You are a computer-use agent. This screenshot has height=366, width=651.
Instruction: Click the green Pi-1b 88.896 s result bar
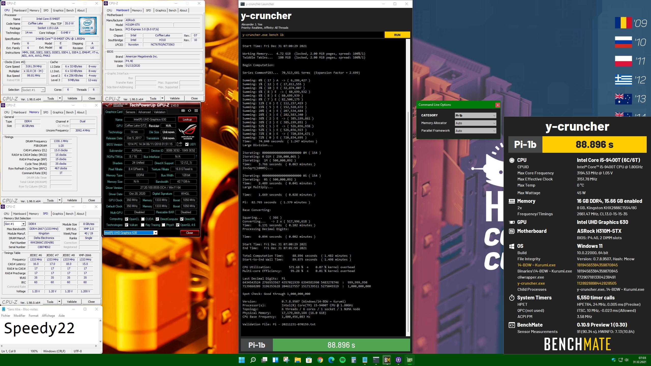coord(341,345)
